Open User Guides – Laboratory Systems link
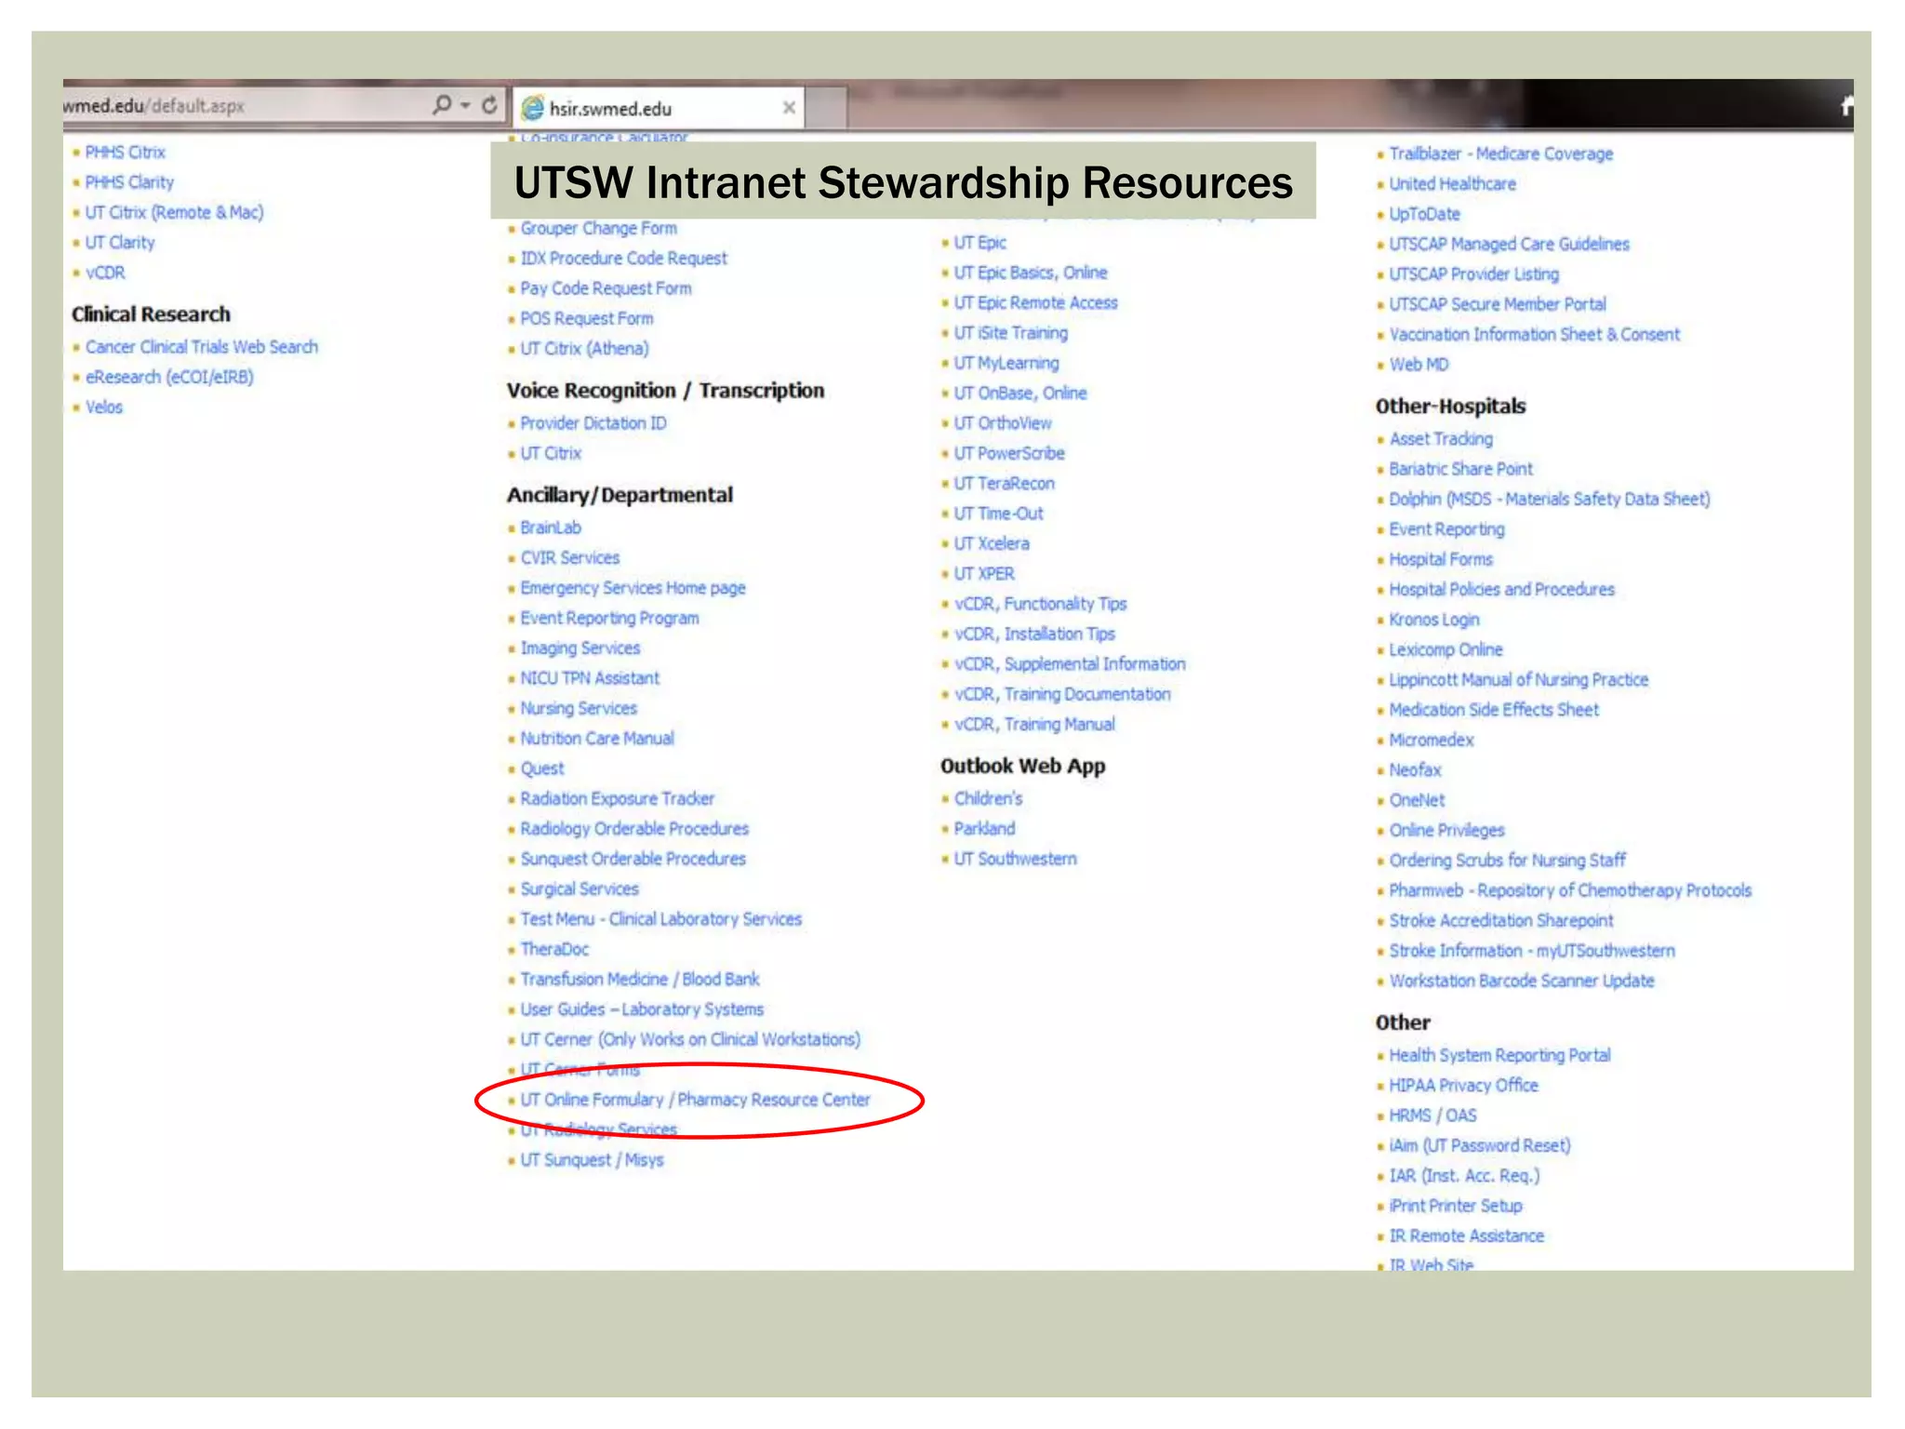1905x1429 pixels. coord(642,1009)
